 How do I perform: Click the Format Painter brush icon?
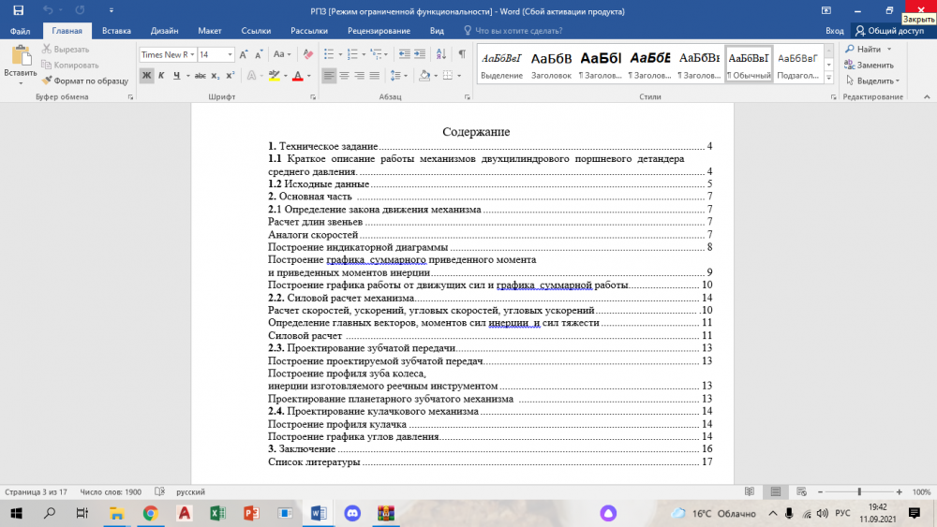tap(47, 81)
